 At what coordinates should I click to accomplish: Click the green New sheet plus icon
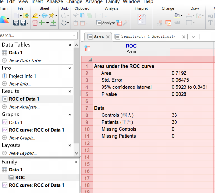pos(42,23)
